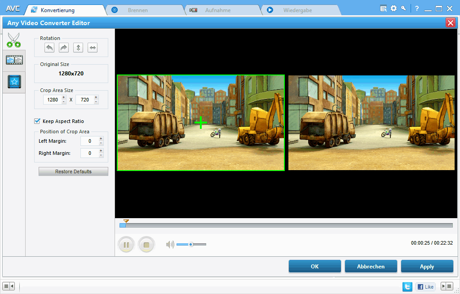Switch to the Wiedergabe tab
Screen dimensions: 460x294
tap(301, 10)
